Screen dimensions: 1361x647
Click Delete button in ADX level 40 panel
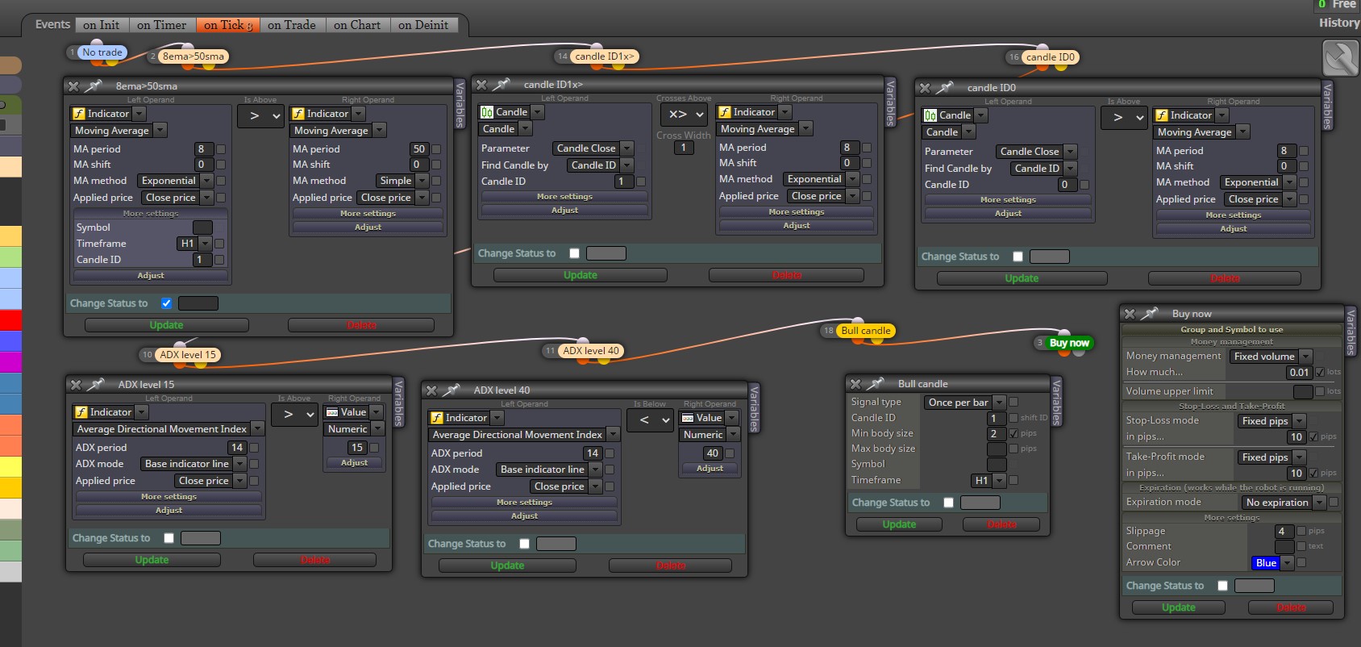point(671,566)
